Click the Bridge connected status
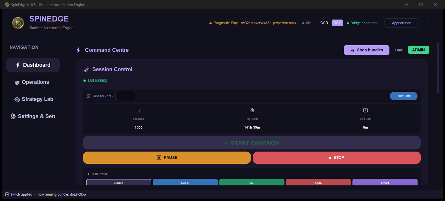Viewport: 445px width, 201px height. [362, 23]
